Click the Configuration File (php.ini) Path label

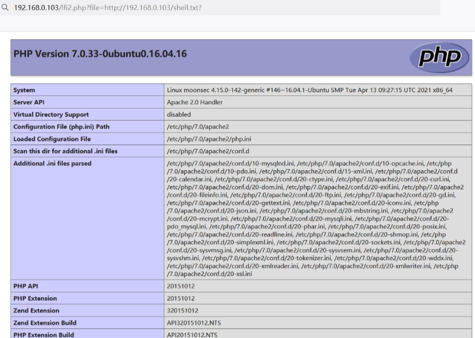pyautogui.click(x=61, y=126)
